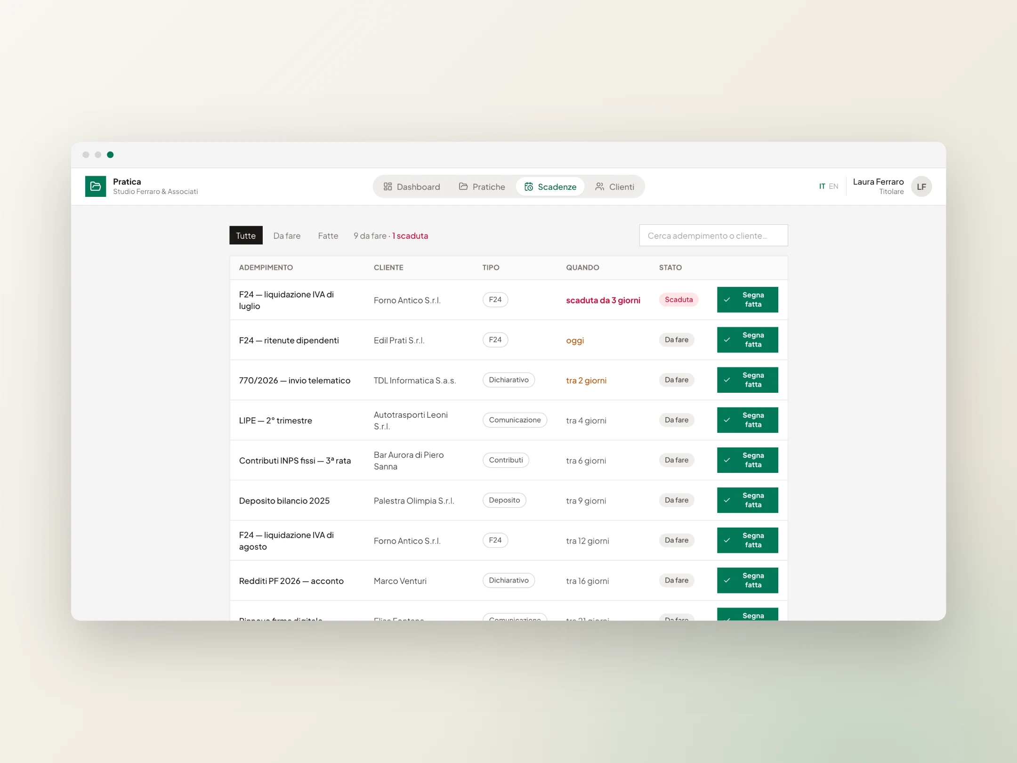1017x763 pixels.
Task: Click the Scaduta status badge
Action: 678,300
